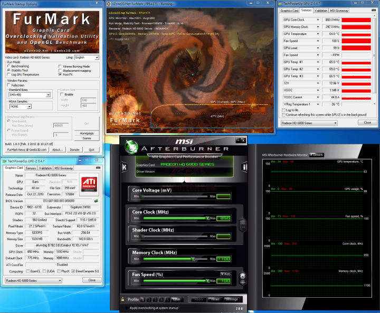
Task: Minimize the Afterburner skin window
Action: 237,140
